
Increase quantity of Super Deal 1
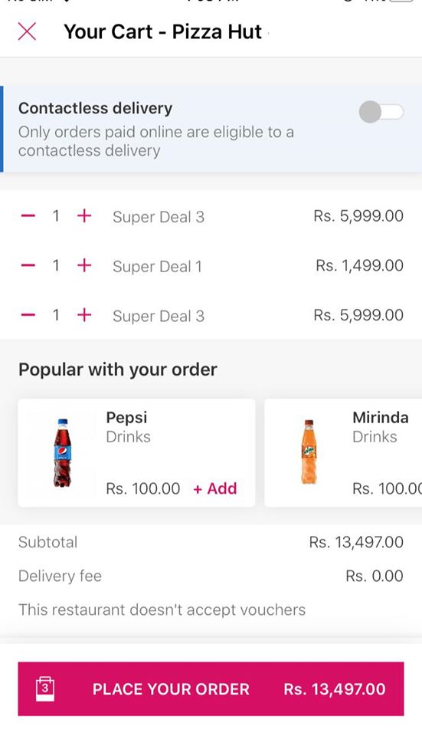(x=84, y=265)
